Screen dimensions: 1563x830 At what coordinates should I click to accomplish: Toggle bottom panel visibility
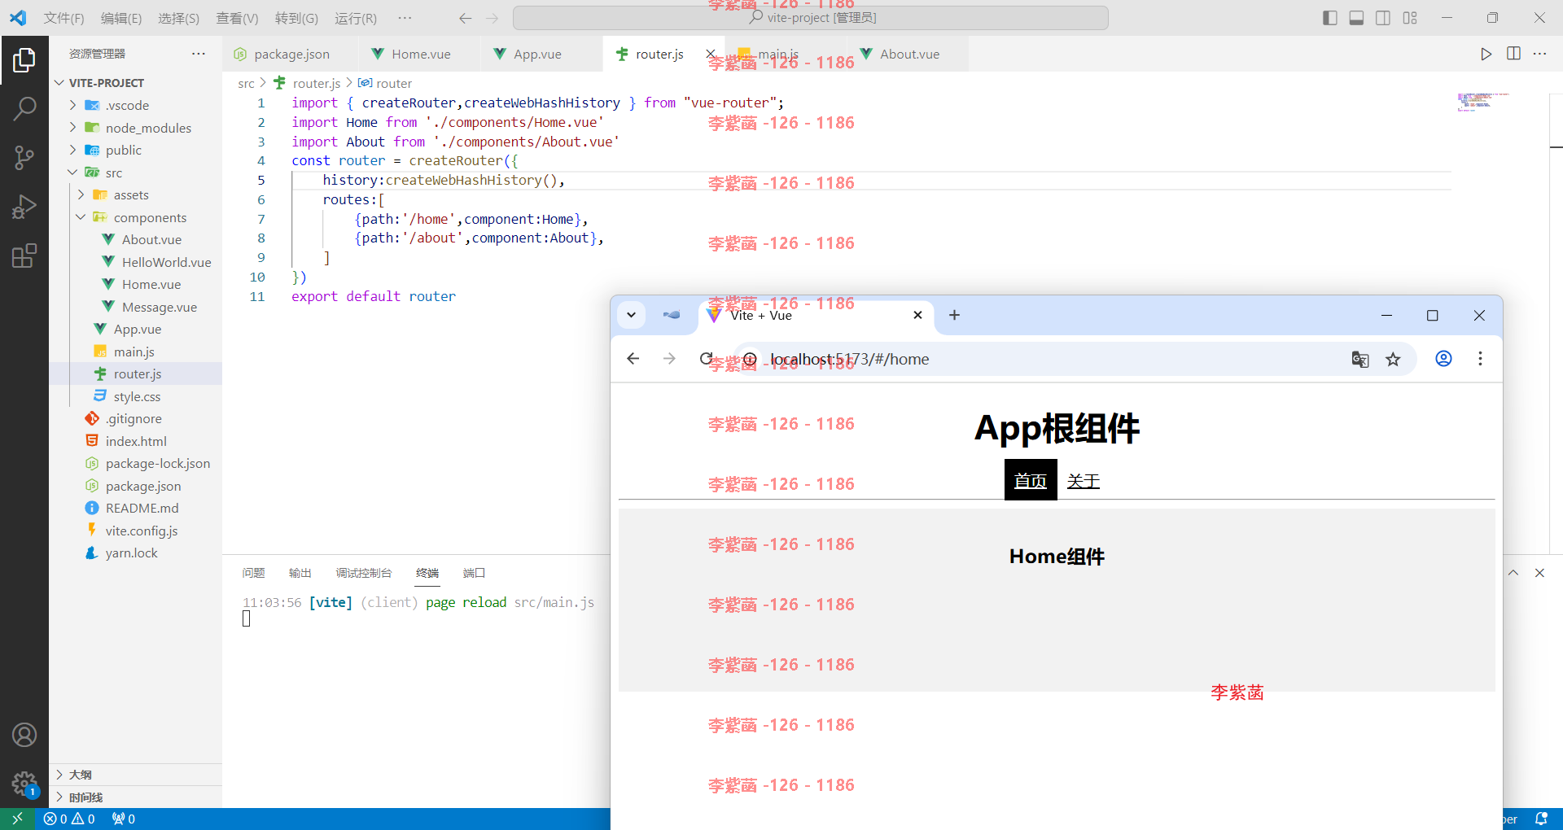pos(1356,18)
